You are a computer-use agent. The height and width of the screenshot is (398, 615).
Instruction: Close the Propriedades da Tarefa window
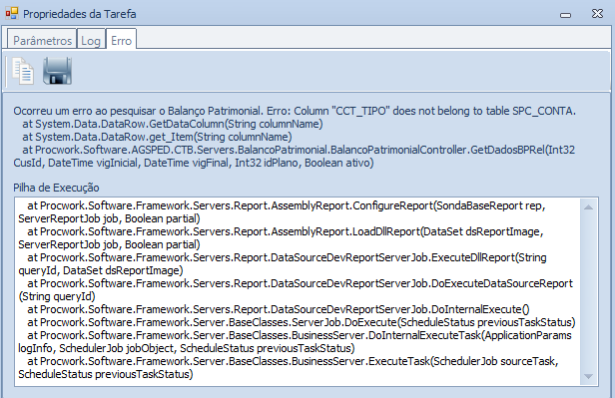(x=597, y=14)
